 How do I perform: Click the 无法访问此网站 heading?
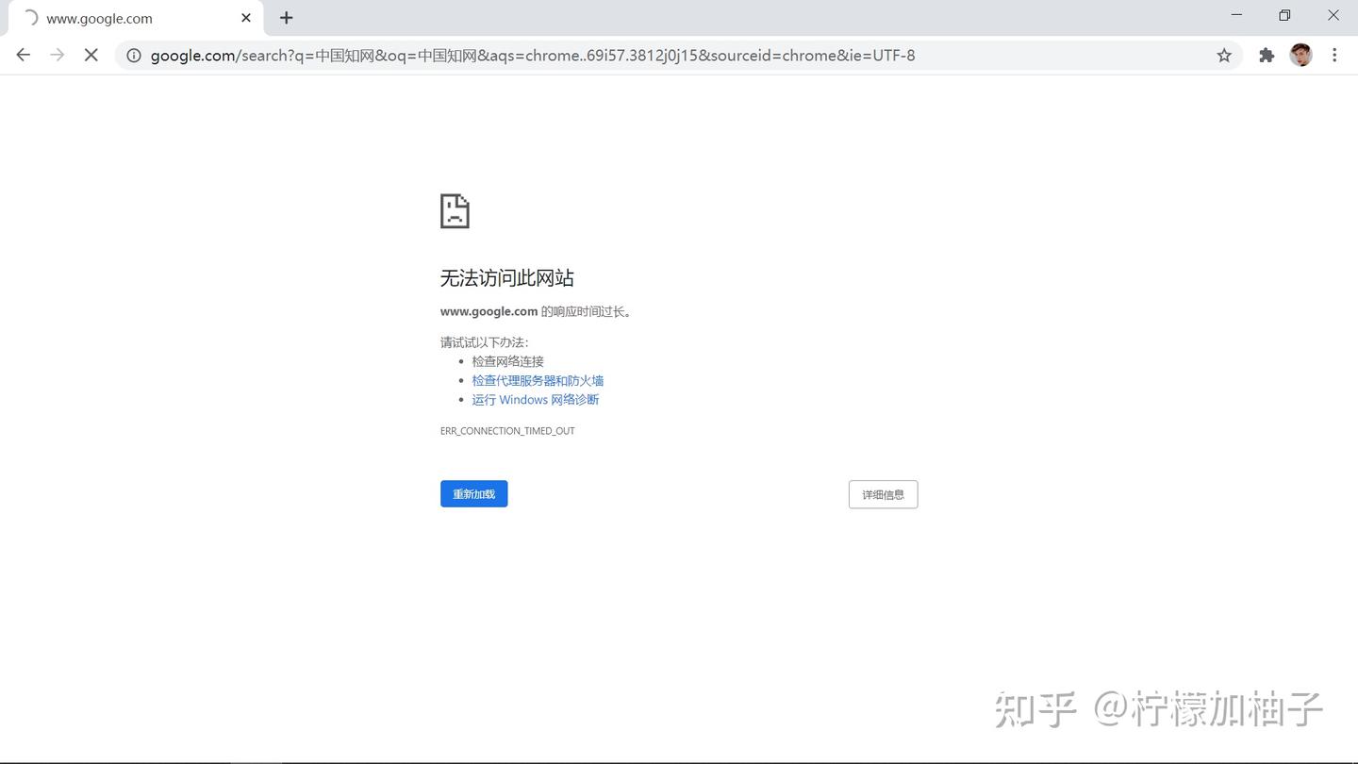[x=507, y=277]
